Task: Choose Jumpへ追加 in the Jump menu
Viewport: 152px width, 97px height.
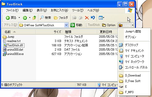Action: pos(134,31)
